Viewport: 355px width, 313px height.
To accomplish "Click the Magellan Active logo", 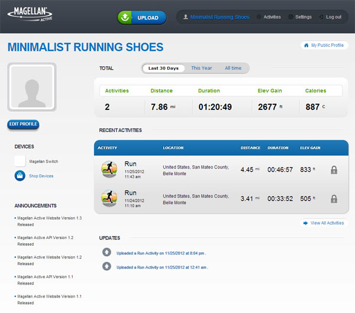I will [x=30, y=14].
